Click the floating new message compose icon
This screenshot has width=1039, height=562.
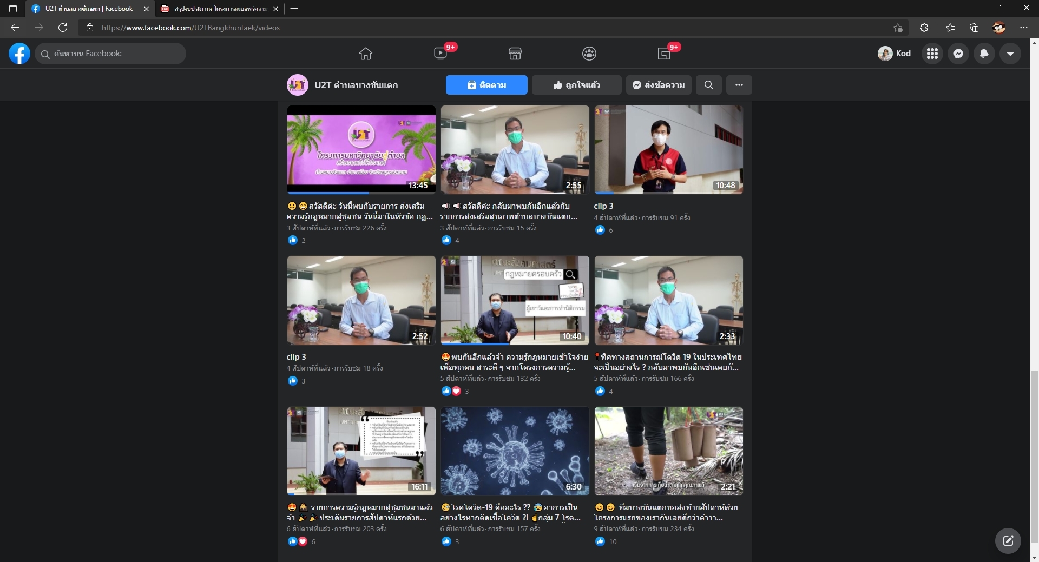[x=1008, y=540]
